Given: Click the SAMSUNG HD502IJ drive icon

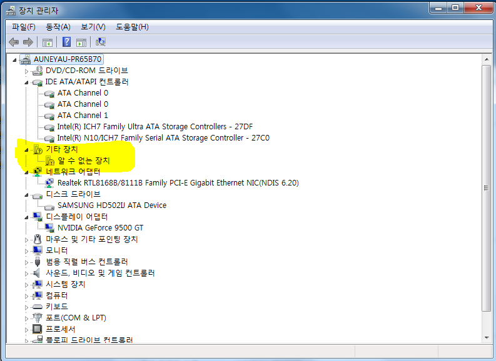Looking at the screenshot, I should [x=49, y=207].
